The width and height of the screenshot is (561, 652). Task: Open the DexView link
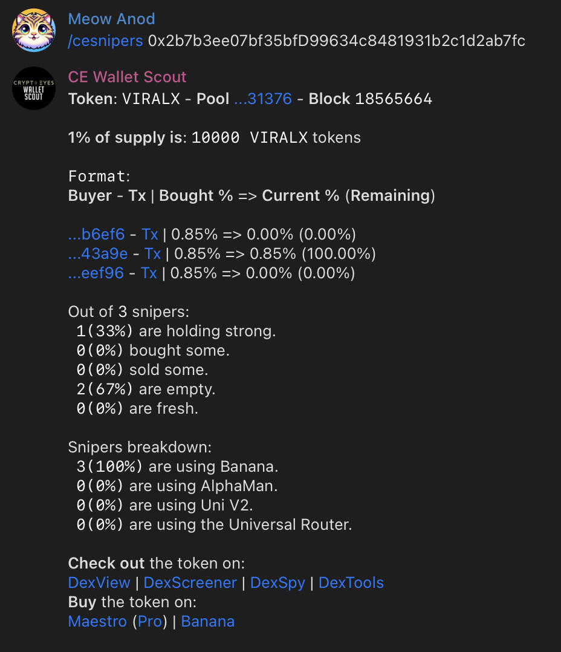99,582
